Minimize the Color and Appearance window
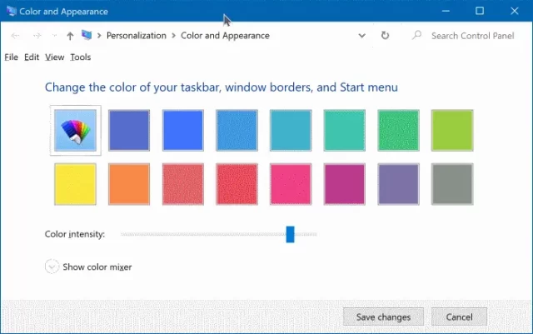533x334 pixels. (446, 11)
